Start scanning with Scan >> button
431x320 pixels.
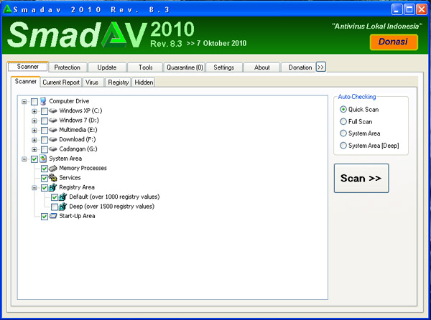tap(361, 179)
